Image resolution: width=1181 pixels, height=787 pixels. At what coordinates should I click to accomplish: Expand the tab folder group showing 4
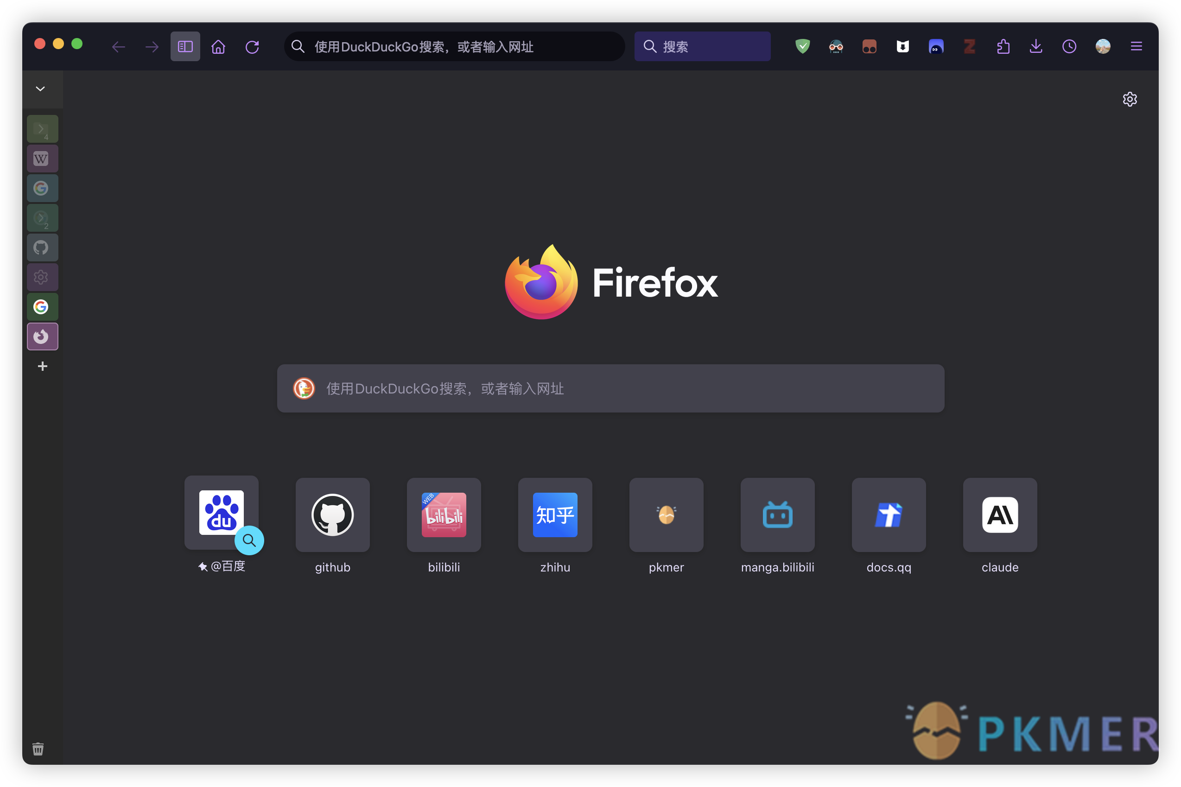coord(43,129)
